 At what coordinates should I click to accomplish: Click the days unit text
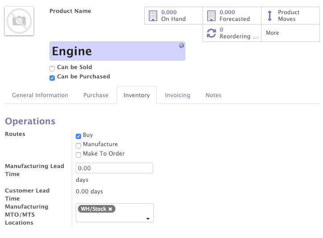[82, 180]
